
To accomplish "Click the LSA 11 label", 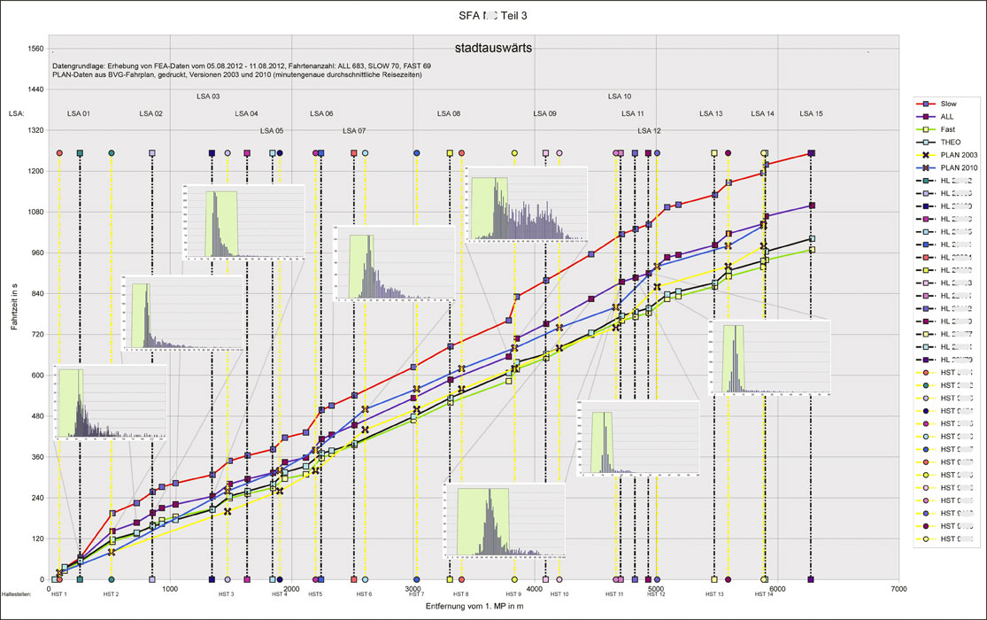I will click(x=633, y=113).
